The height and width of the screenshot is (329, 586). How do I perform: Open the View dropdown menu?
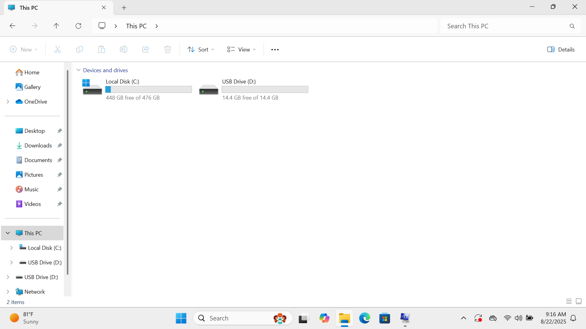coord(241,49)
